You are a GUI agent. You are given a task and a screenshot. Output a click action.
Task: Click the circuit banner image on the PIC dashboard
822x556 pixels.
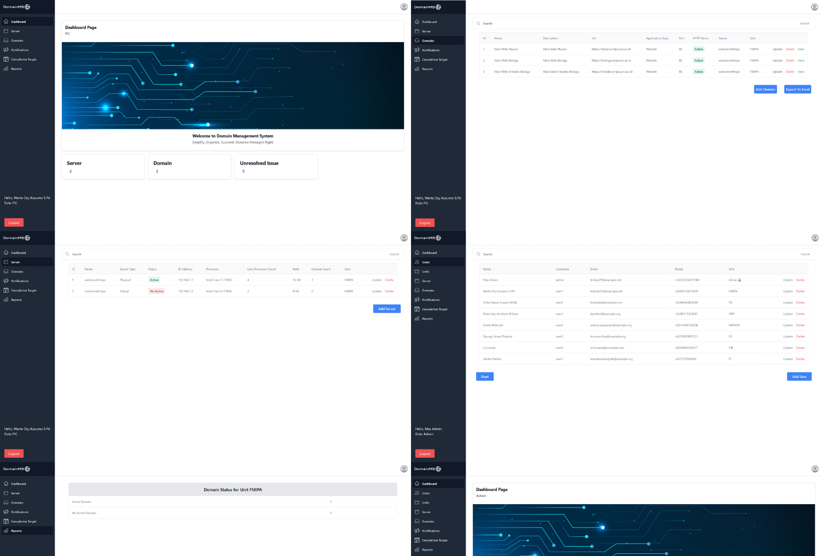[x=233, y=86]
